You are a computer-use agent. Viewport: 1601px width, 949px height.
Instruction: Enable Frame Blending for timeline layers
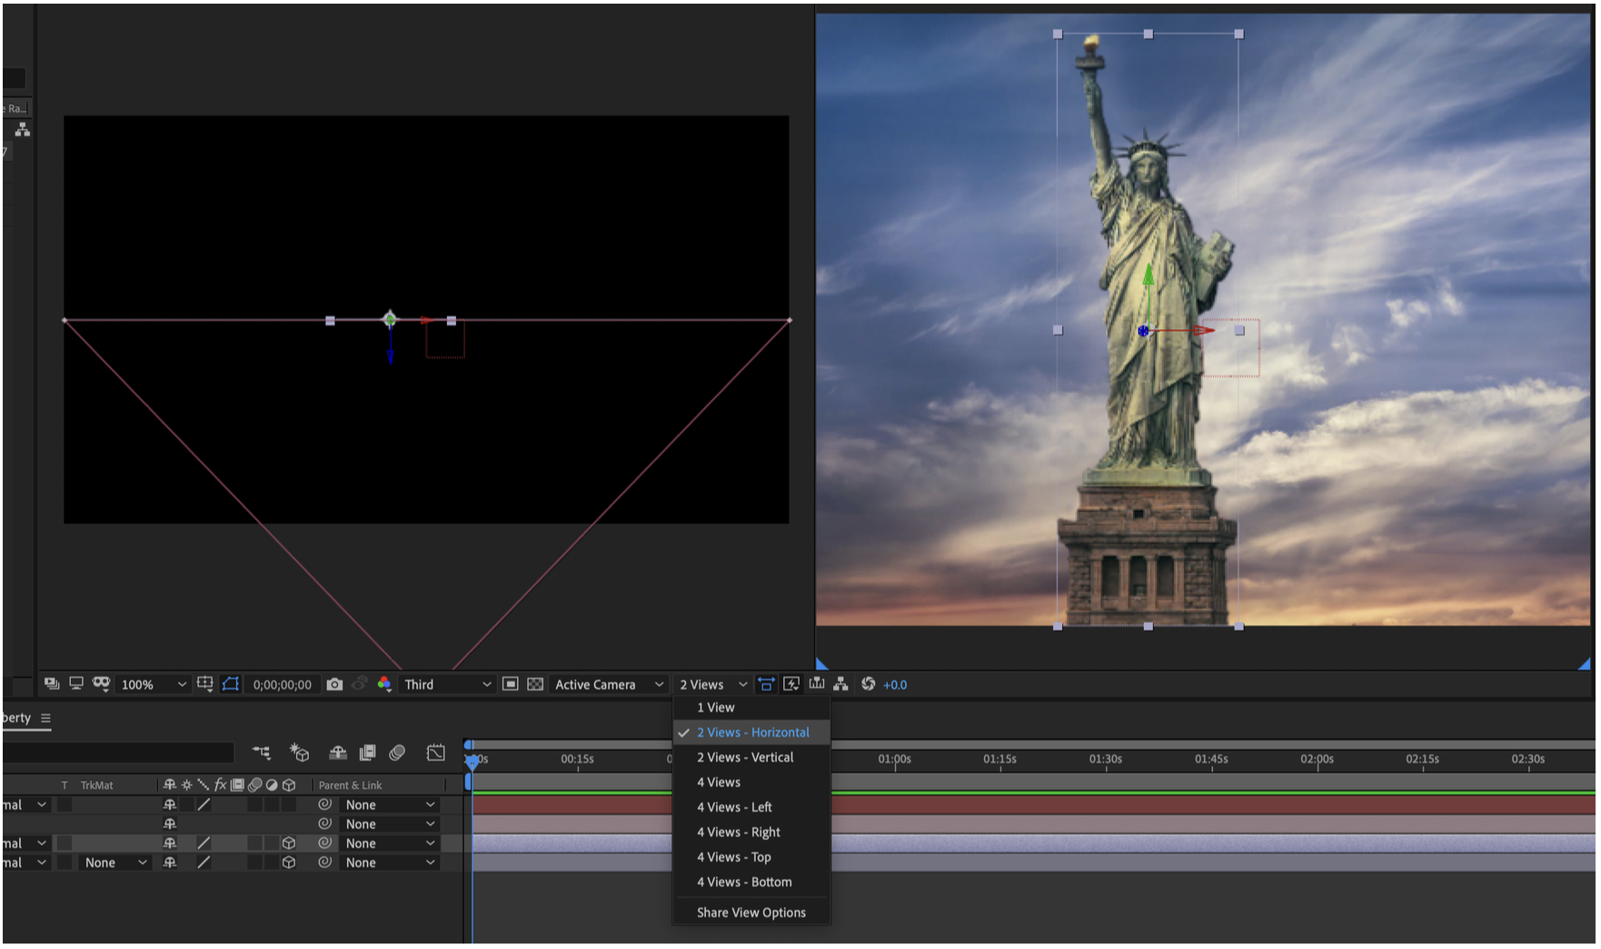pyautogui.click(x=367, y=753)
